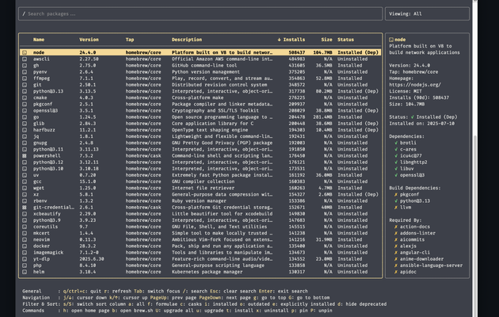The image size is (499, 317).
Task: Select the git package row
Action: click(x=200, y=85)
